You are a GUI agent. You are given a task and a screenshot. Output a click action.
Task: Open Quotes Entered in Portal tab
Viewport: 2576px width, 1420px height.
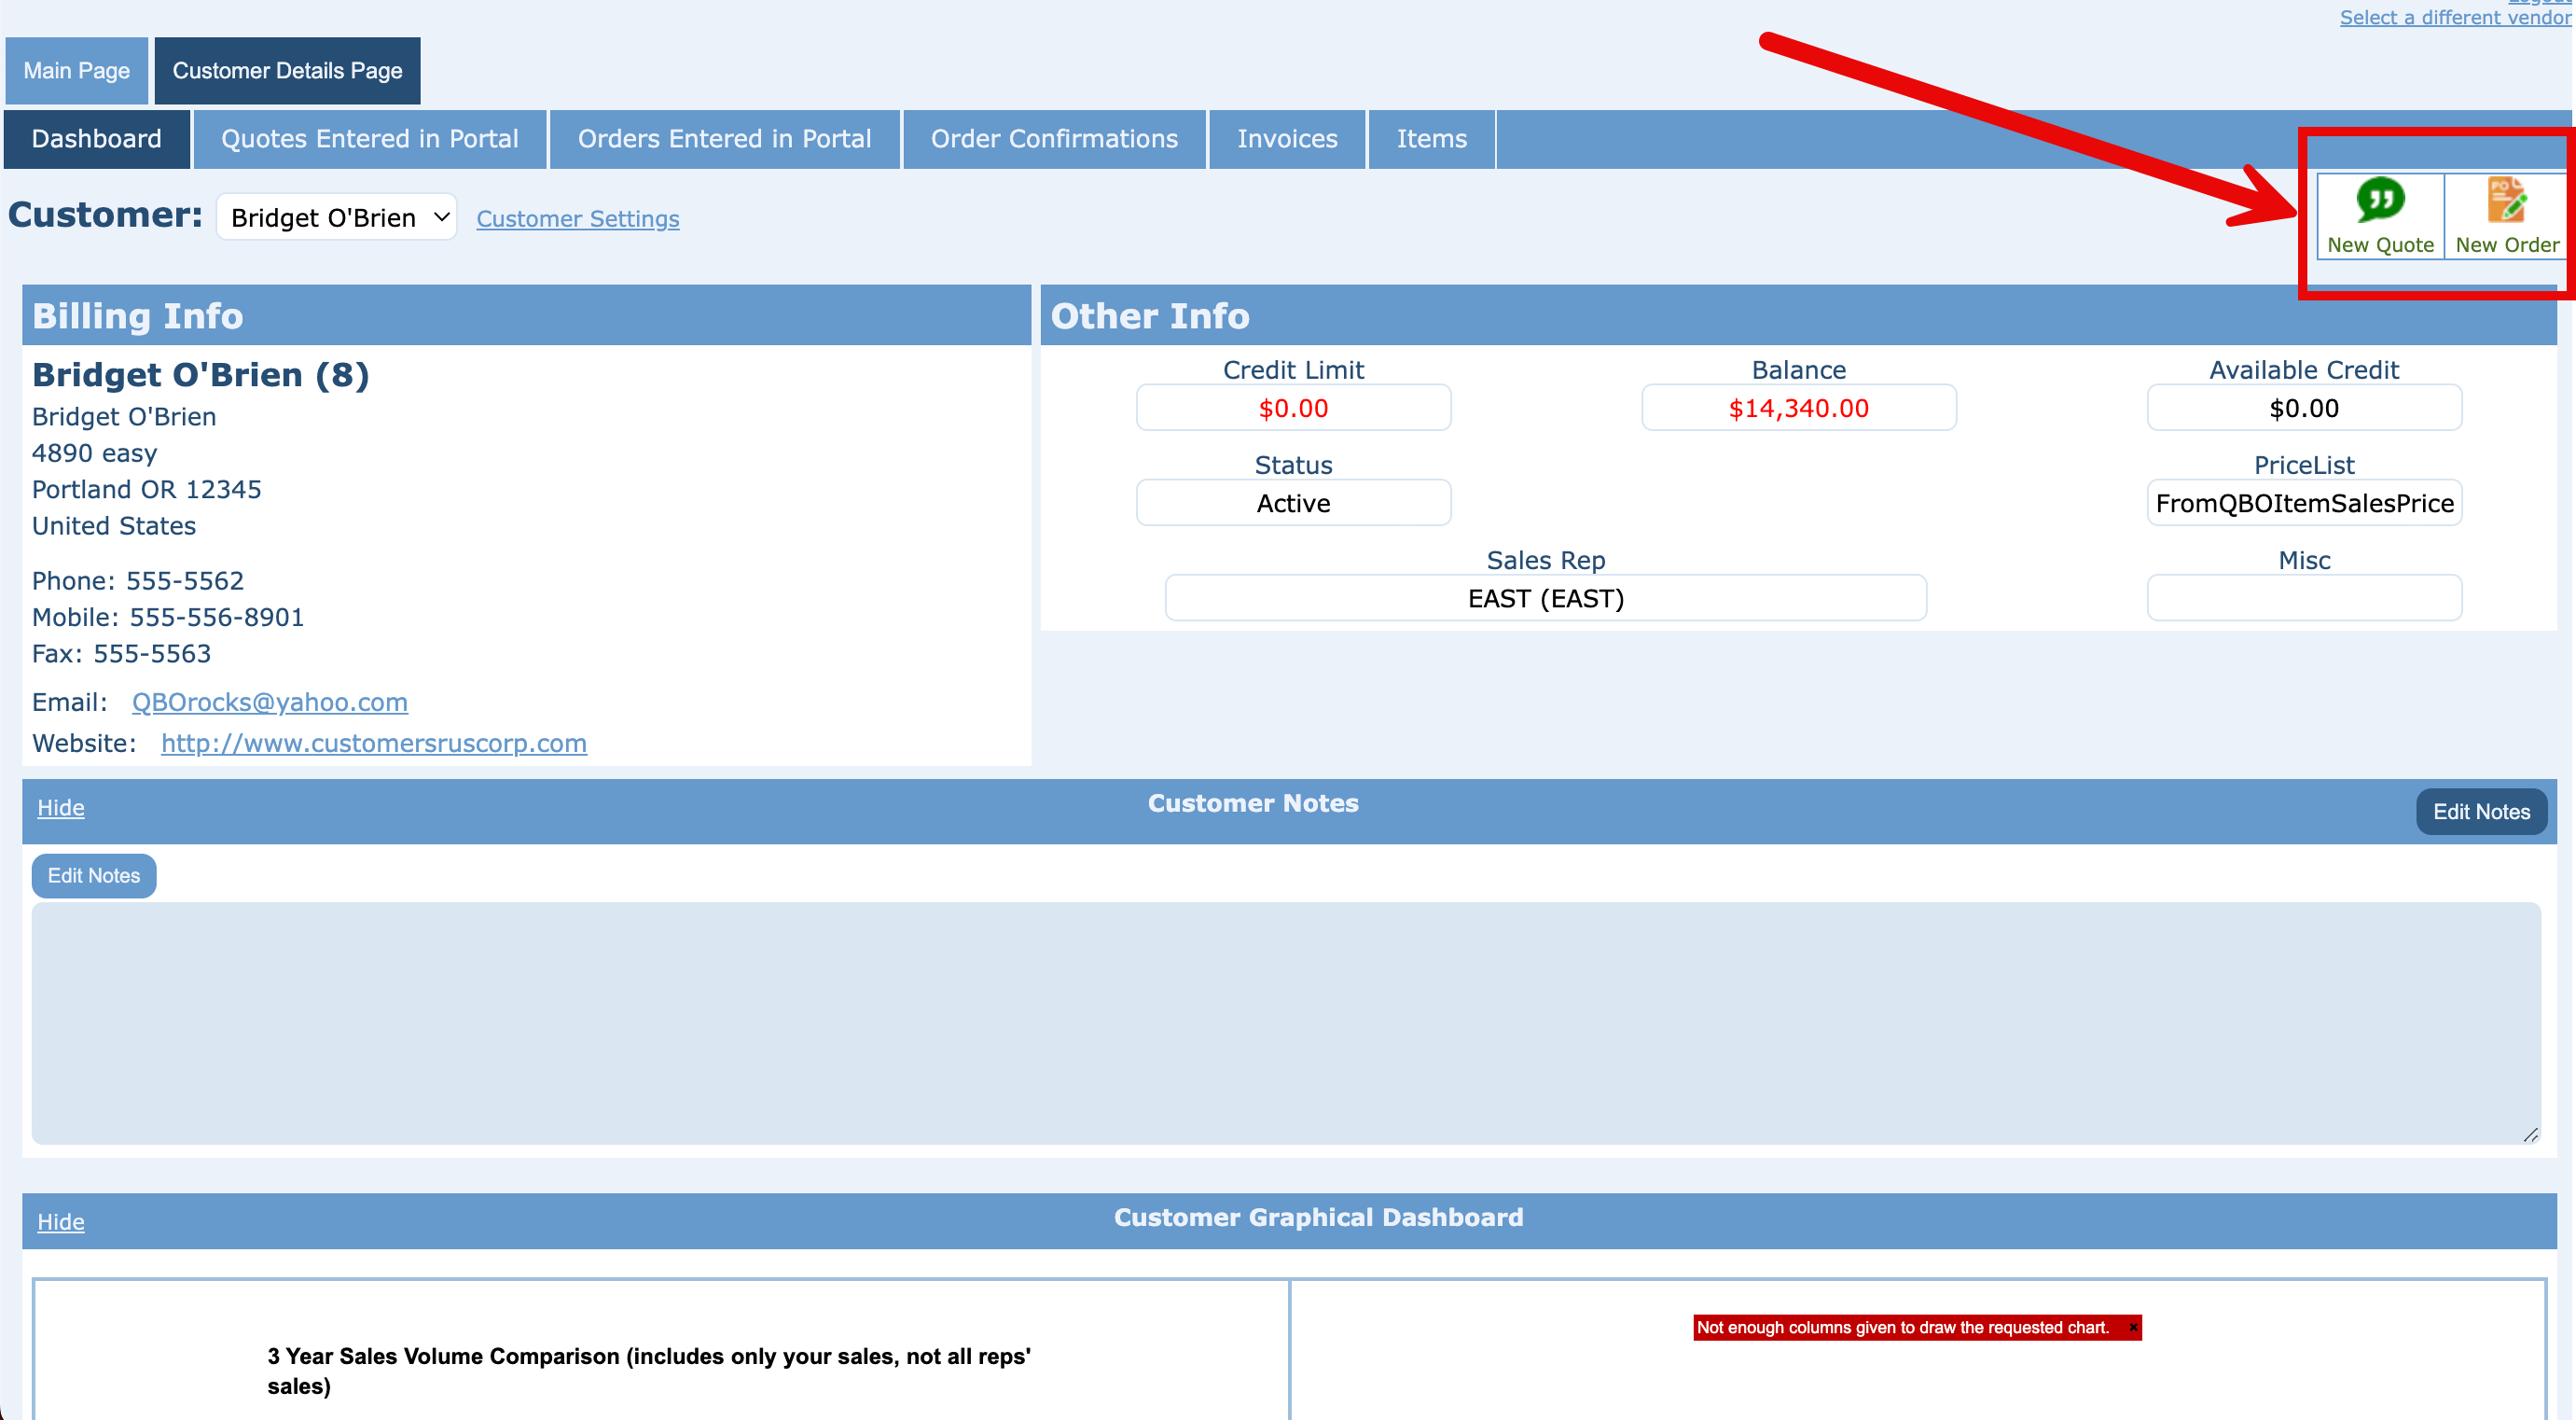(369, 139)
